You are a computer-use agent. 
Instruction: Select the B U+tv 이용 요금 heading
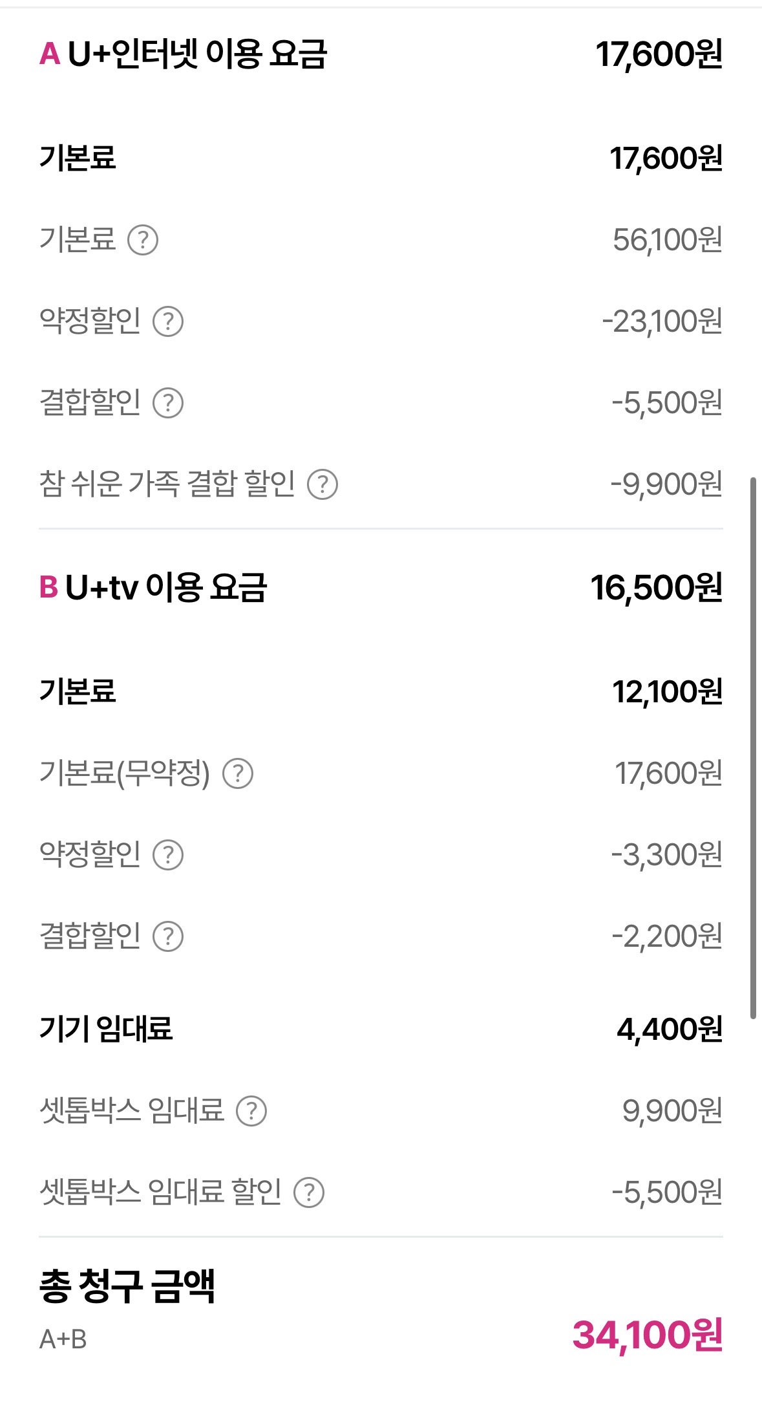153,587
